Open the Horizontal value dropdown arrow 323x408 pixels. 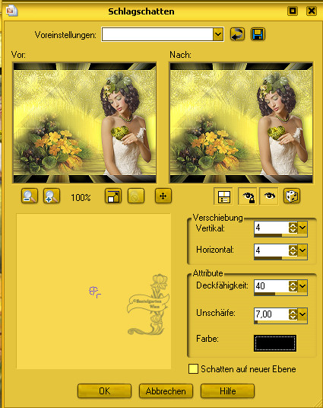302,250
